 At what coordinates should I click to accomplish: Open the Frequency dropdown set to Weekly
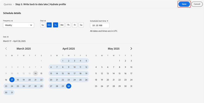click(18, 25)
